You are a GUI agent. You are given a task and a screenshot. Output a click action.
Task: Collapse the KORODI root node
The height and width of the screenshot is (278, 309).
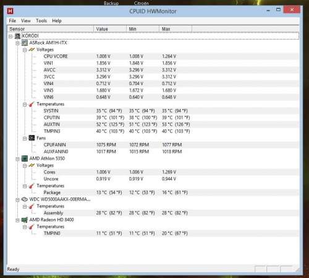11,37
